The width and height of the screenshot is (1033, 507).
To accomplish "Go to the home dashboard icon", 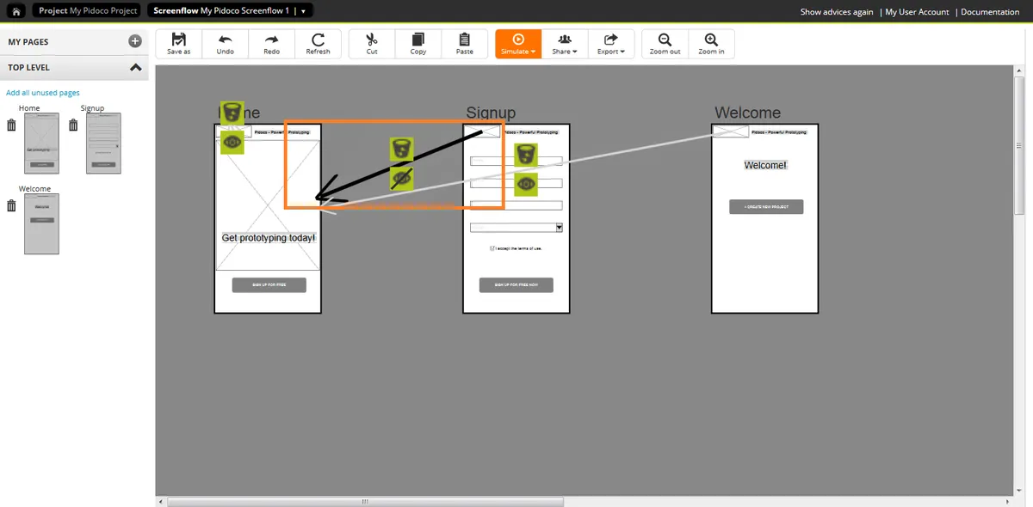I will (15, 11).
